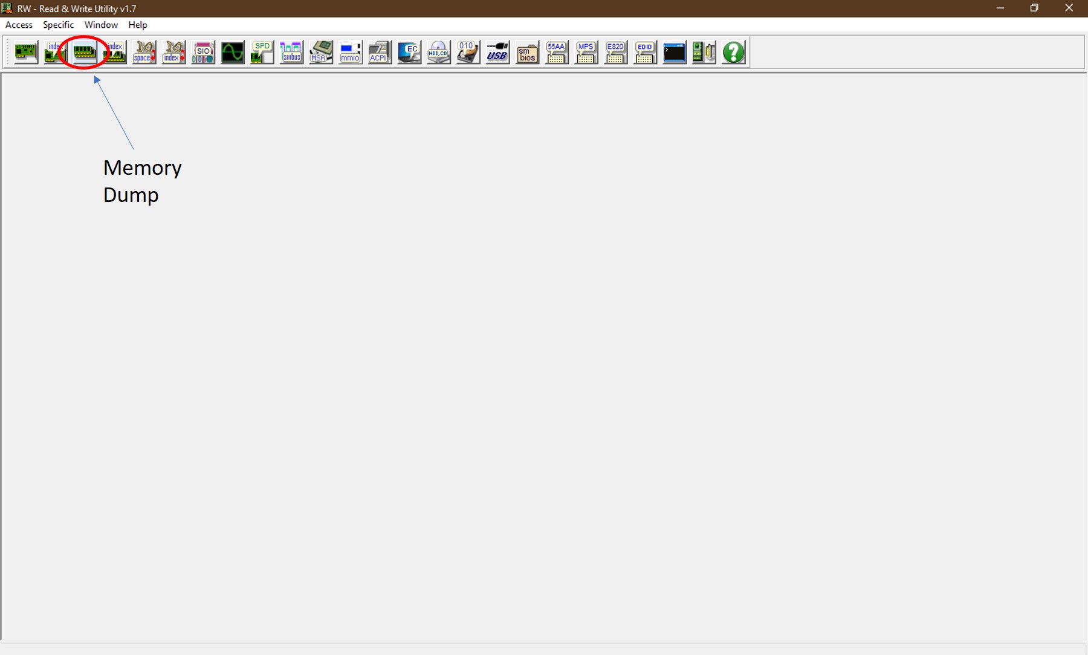Viewport: 1088px width, 655px height.
Task: Click the green question mark help icon
Action: pyautogui.click(x=734, y=53)
